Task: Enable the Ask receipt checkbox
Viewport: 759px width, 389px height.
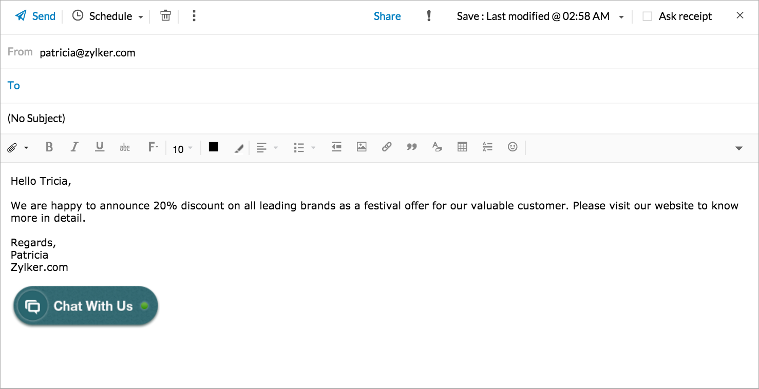Action: click(x=648, y=16)
